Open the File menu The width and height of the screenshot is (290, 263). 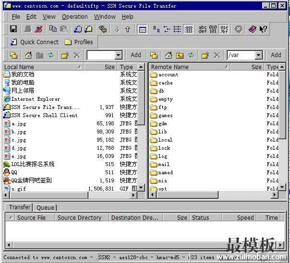tap(16, 17)
